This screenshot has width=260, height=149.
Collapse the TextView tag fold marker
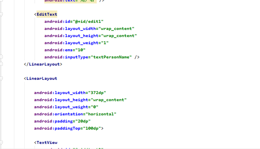point(1,143)
